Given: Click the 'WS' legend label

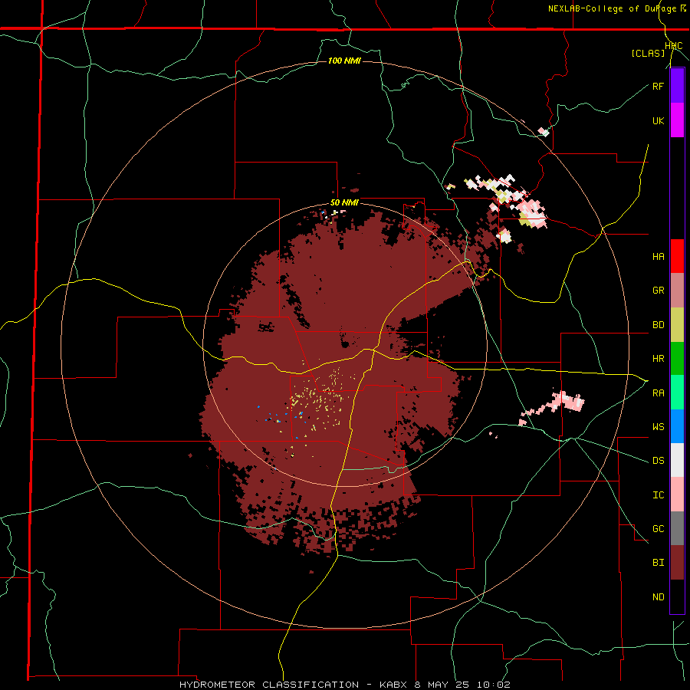Looking at the screenshot, I should [x=658, y=426].
